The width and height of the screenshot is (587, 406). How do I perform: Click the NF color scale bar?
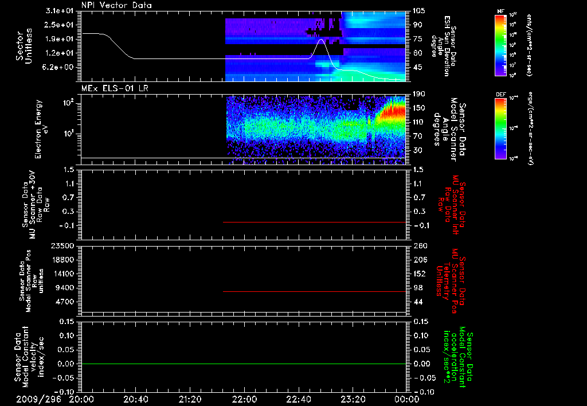tap(501, 45)
